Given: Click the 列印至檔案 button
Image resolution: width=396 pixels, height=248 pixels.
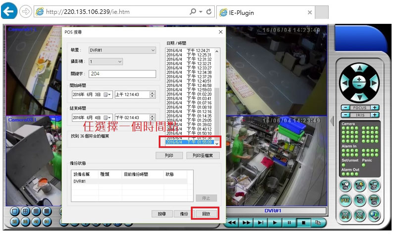Looking at the screenshot, I should [203, 155].
